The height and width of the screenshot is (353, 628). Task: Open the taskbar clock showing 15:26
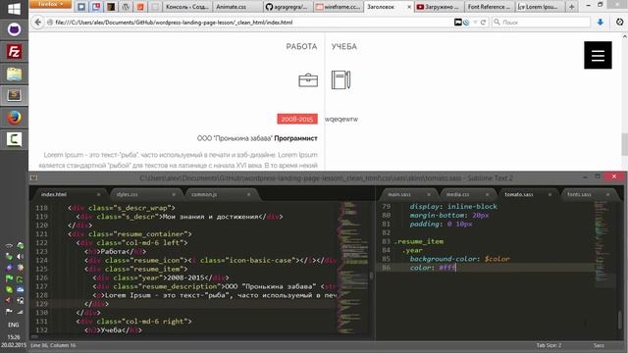[13, 337]
